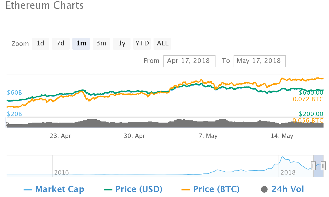Select the 1d zoom range

click(41, 44)
